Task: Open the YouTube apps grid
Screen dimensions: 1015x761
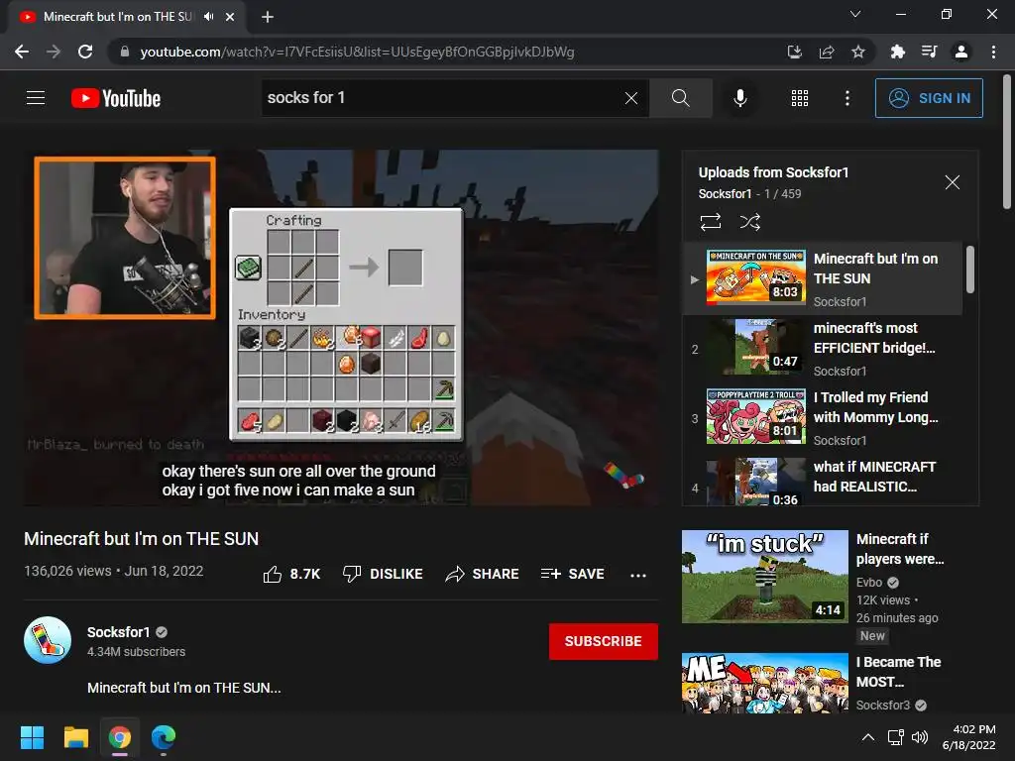Action: pyautogui.click(x=800, y=98)
